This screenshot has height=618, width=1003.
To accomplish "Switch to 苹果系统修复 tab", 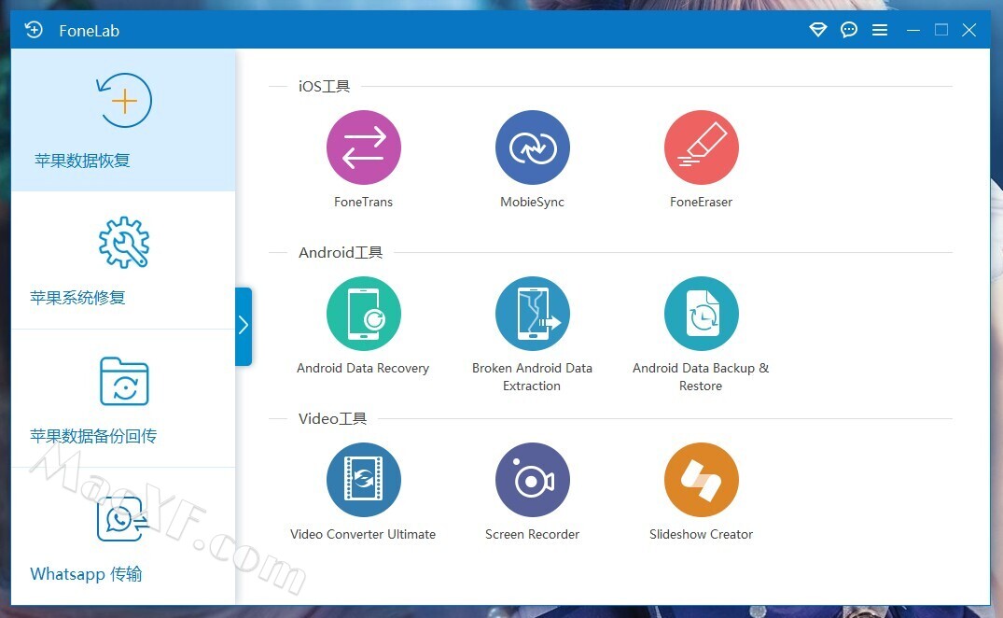I will point(123,261).
